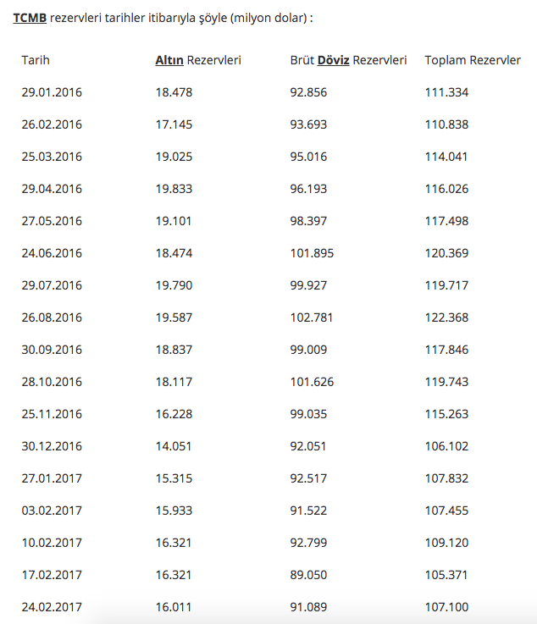Click the gold reserve value 19.790
This screenshot has height=624, width=537.
pos(174,285)
